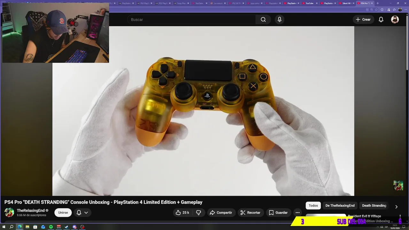Open Steam from the taskbar
The image size is (409, 230).
pyautogui.click(x=66, y=227)
